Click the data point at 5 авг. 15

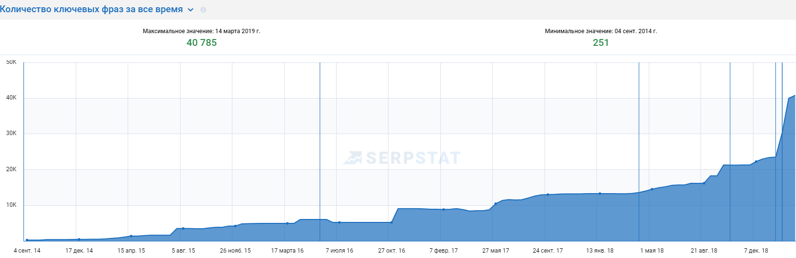point(183,228)
